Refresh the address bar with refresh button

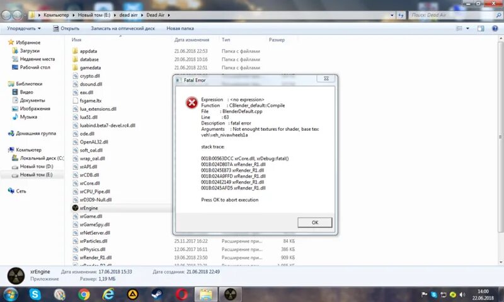click(401, 15)
